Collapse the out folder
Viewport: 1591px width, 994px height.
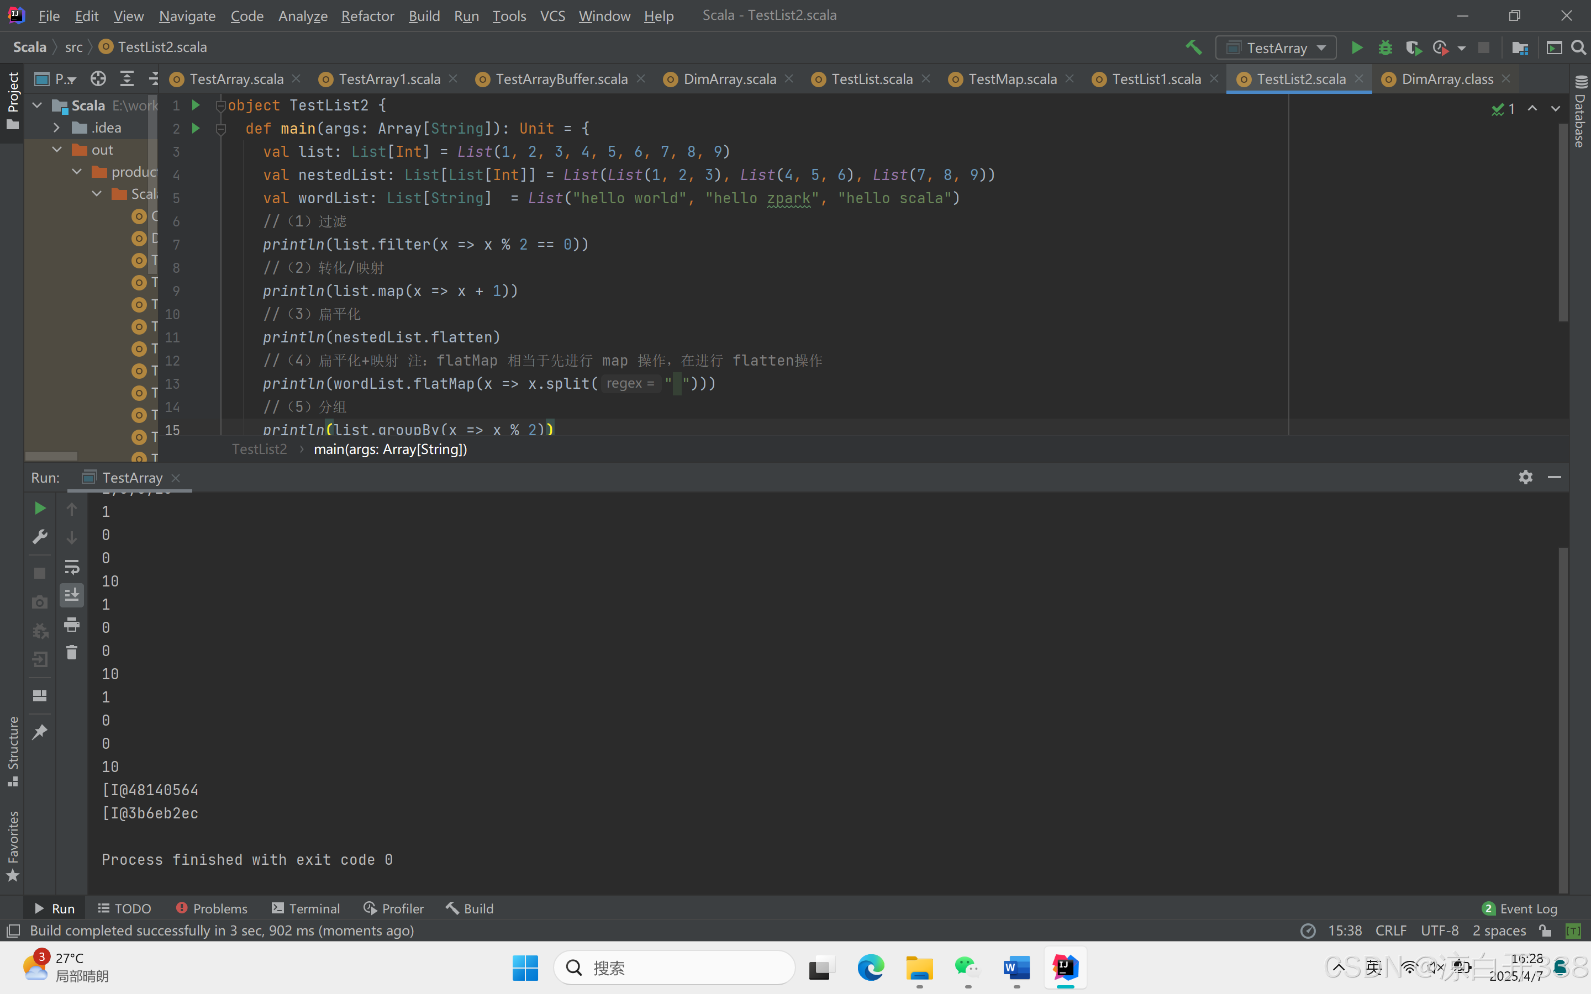pyautogui.click(x=56, y=150)
